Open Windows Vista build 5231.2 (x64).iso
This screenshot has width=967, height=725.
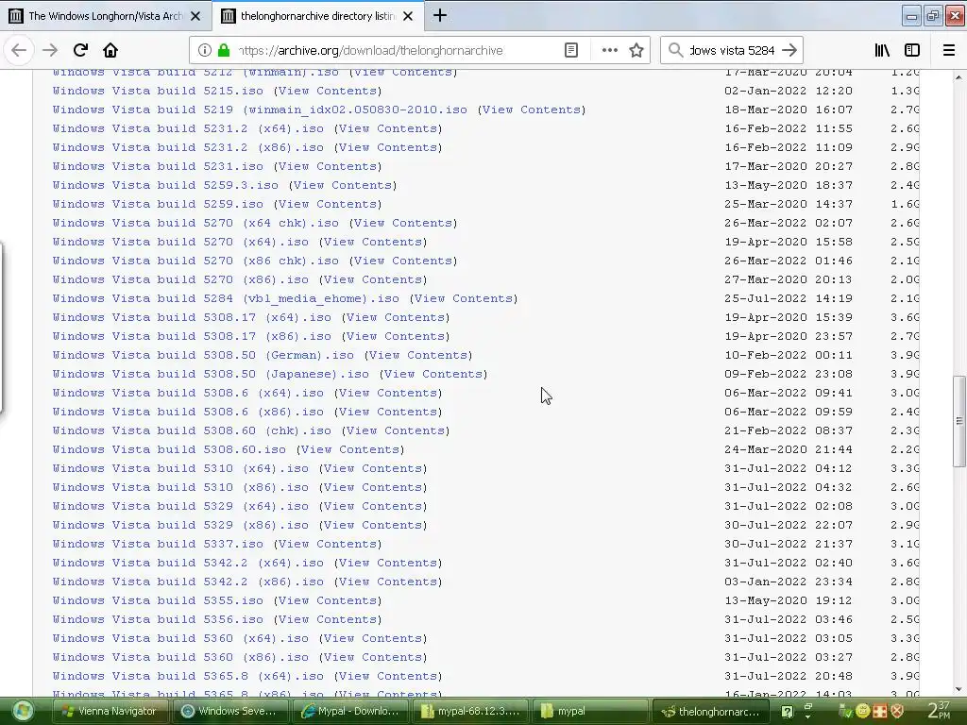pos(188,128)
